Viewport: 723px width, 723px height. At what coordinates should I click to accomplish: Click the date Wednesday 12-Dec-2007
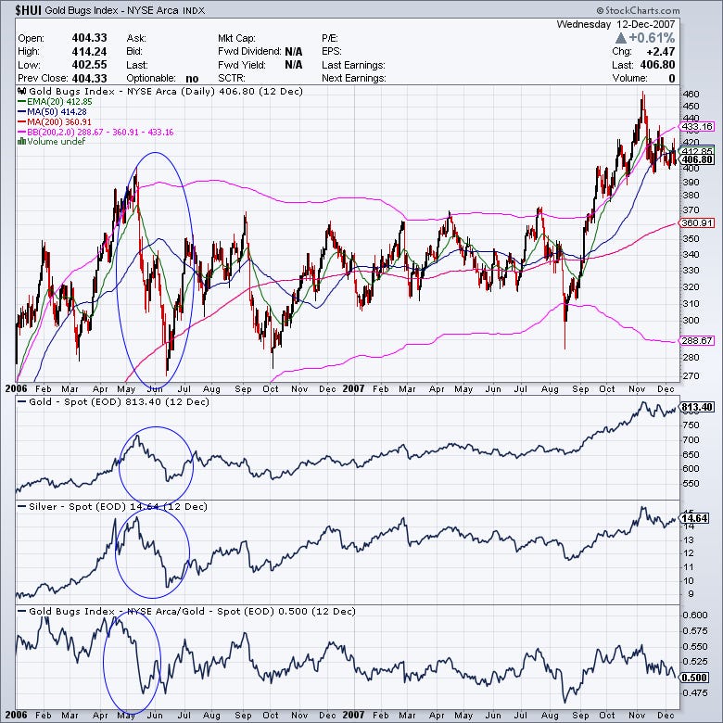click(x=615, y=24)
